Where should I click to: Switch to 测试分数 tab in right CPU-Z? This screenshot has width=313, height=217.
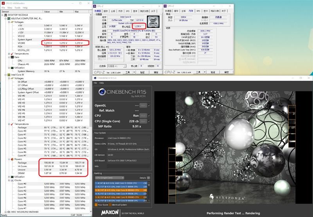tap(214, 11)
